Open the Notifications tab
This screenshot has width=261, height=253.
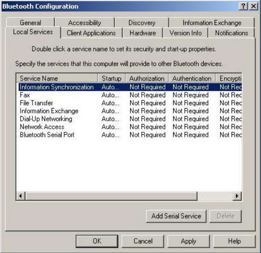tap(231, 33)
